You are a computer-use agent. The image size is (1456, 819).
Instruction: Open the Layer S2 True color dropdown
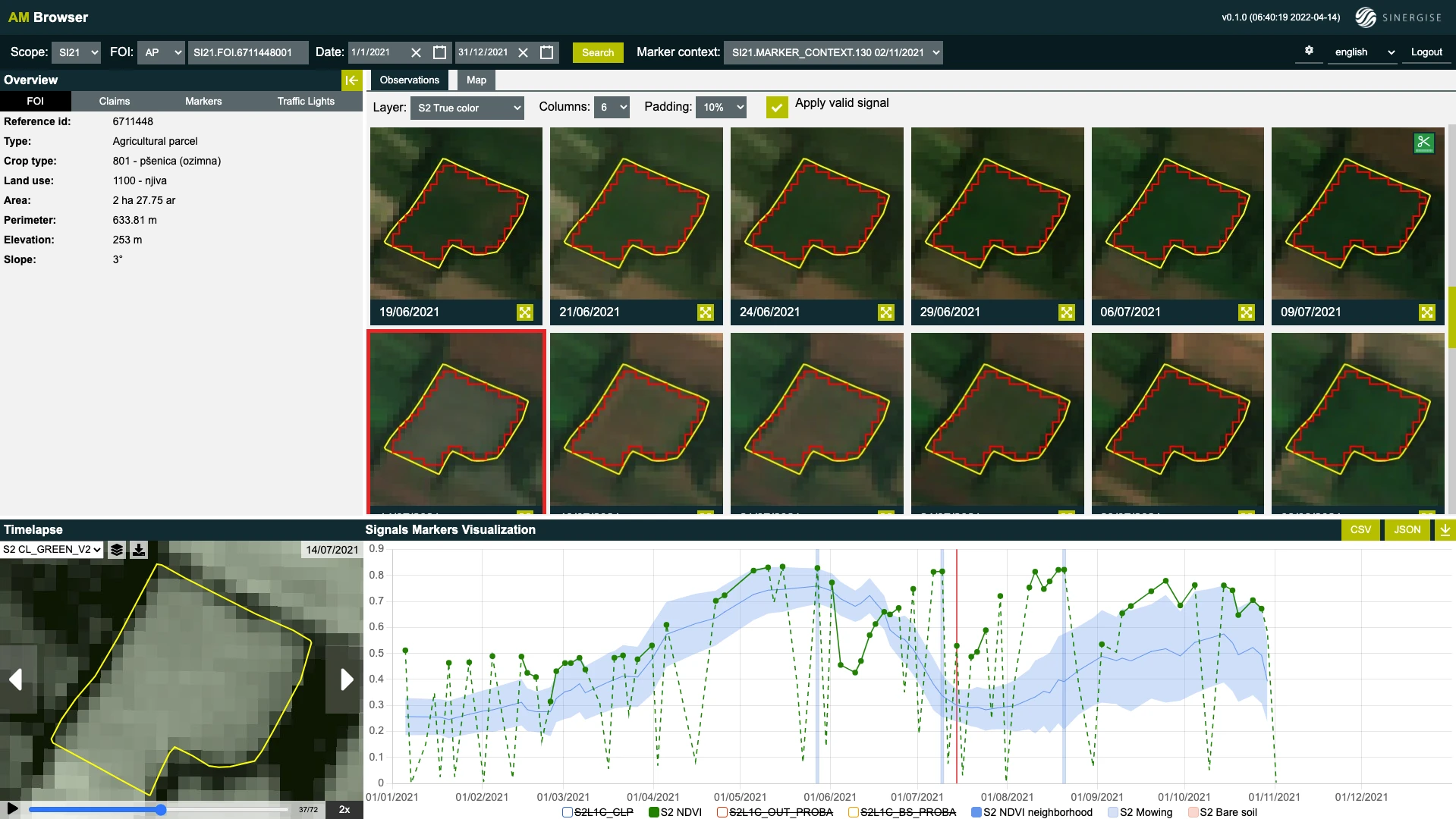pos(467,108)
